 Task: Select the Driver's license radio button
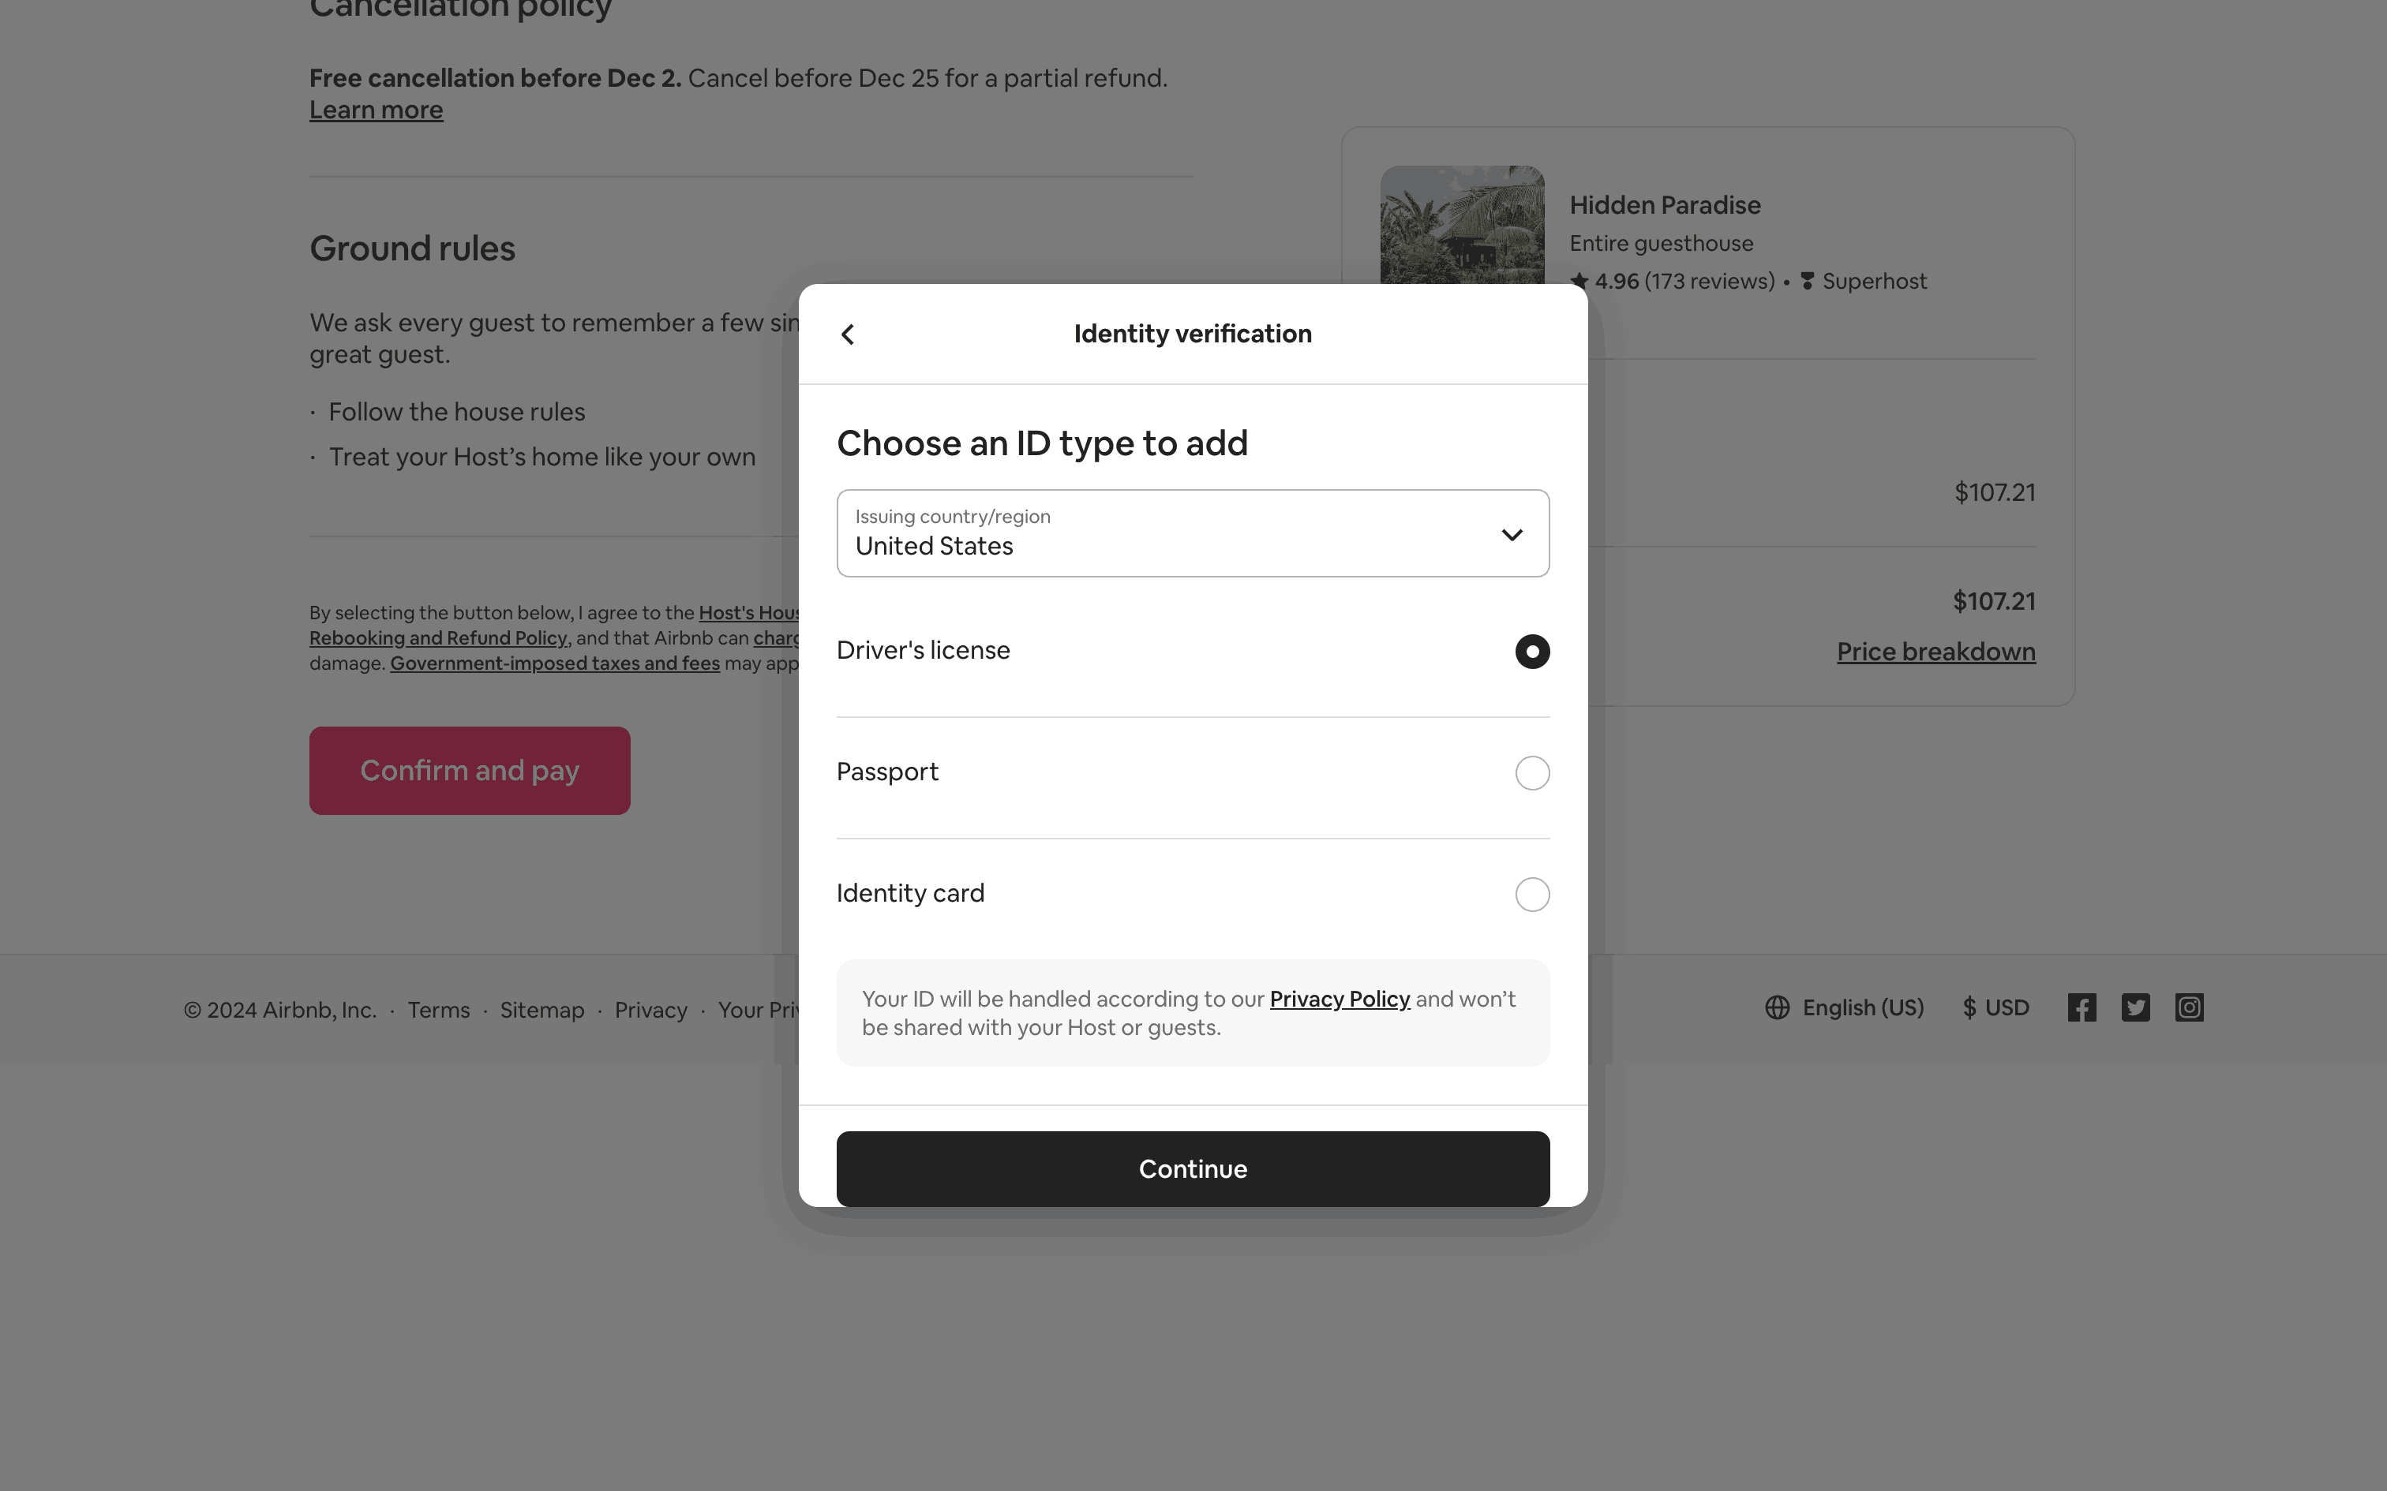[1532, 652]
